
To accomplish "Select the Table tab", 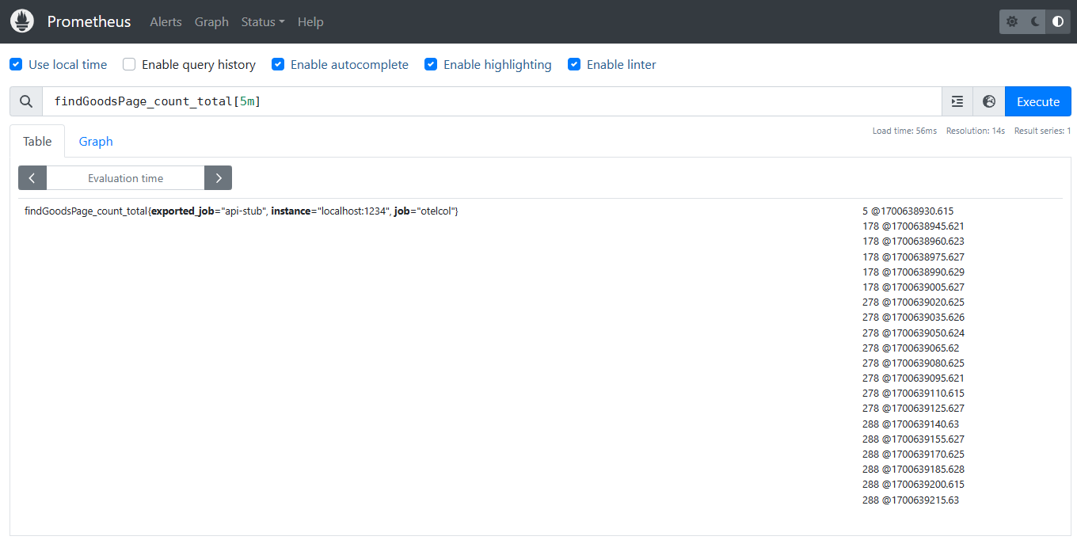I will pos(36,141).
